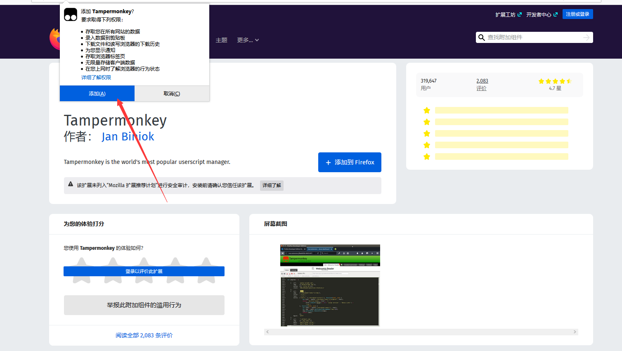Click the external link icon beside 开发者中心
This screenshot has width=622, height=351.
556,14
